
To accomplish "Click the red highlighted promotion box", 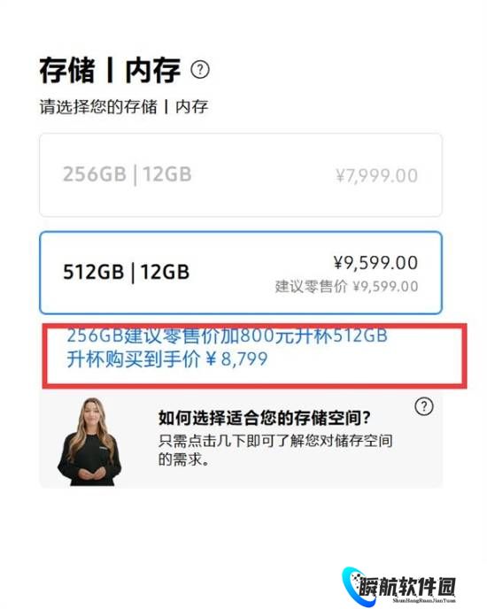I will pyautogui.click(x=255, y=355).
